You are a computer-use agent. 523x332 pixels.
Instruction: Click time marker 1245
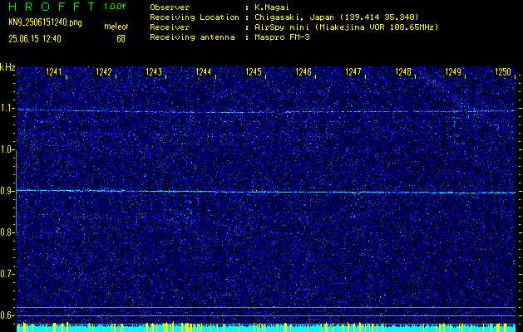(x=254, y=72)
